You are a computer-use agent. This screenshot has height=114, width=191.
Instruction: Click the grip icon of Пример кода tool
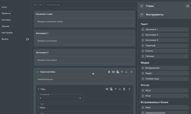pyautogui.click(x=143, y=79)
